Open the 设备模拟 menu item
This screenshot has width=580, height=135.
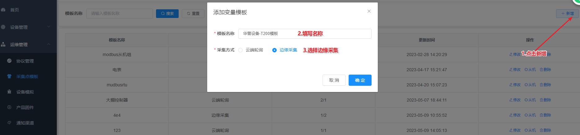tap(25, 92)
